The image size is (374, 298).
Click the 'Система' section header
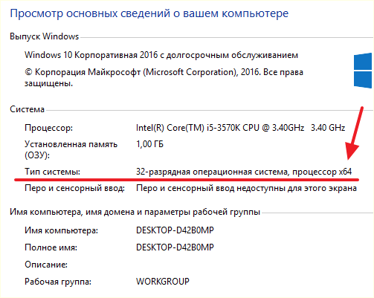pyautogui.click(x=28, y=109)
